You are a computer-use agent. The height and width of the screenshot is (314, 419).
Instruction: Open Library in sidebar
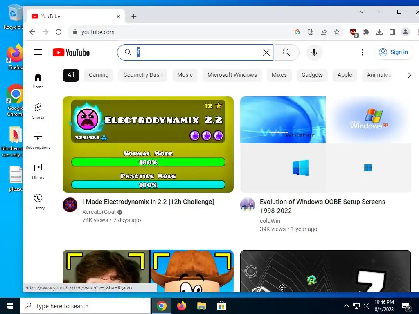click(x=38, y=172)
